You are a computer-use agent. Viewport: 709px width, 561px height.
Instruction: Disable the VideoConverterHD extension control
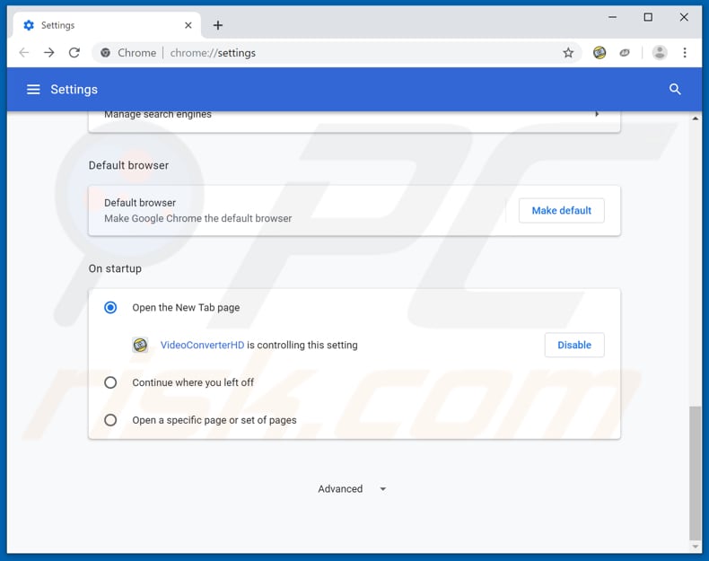(x=574, y=345)
